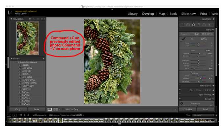This screenshot has height=131, width=224.
Task: Select the Crop Overlay tool icon
Action: [x=182, y=25]
